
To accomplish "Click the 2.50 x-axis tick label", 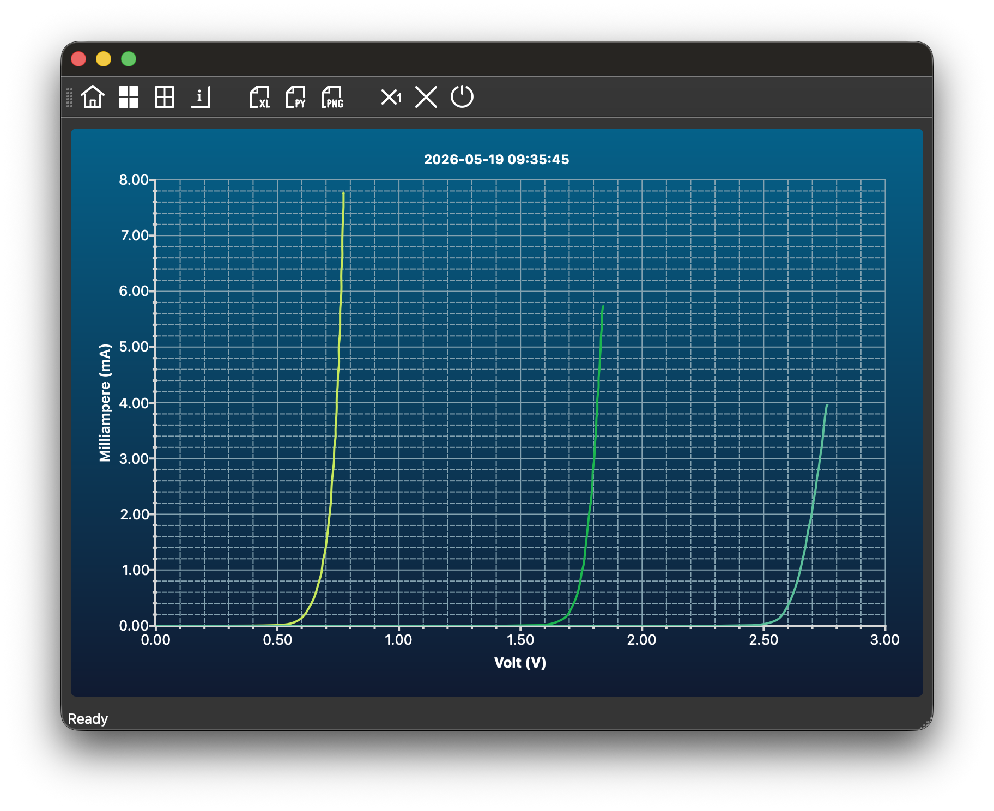I will coord(763,640).
